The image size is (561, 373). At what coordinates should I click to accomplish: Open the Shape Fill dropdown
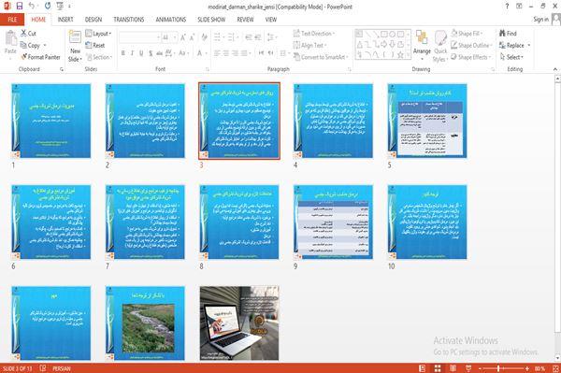tap(467, 34)
